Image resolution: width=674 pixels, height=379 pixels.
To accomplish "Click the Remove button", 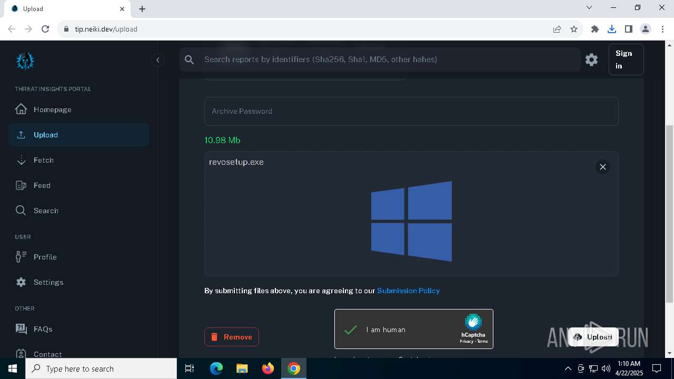I will pyautogui.click(x=232, y=337).
